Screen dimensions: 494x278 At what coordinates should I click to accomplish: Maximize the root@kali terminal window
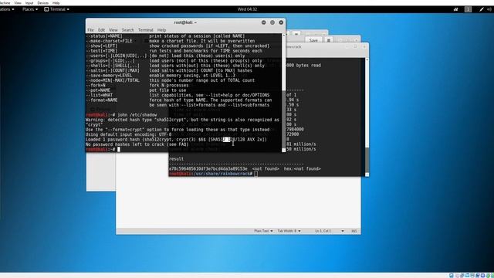(x=272, y=22)
